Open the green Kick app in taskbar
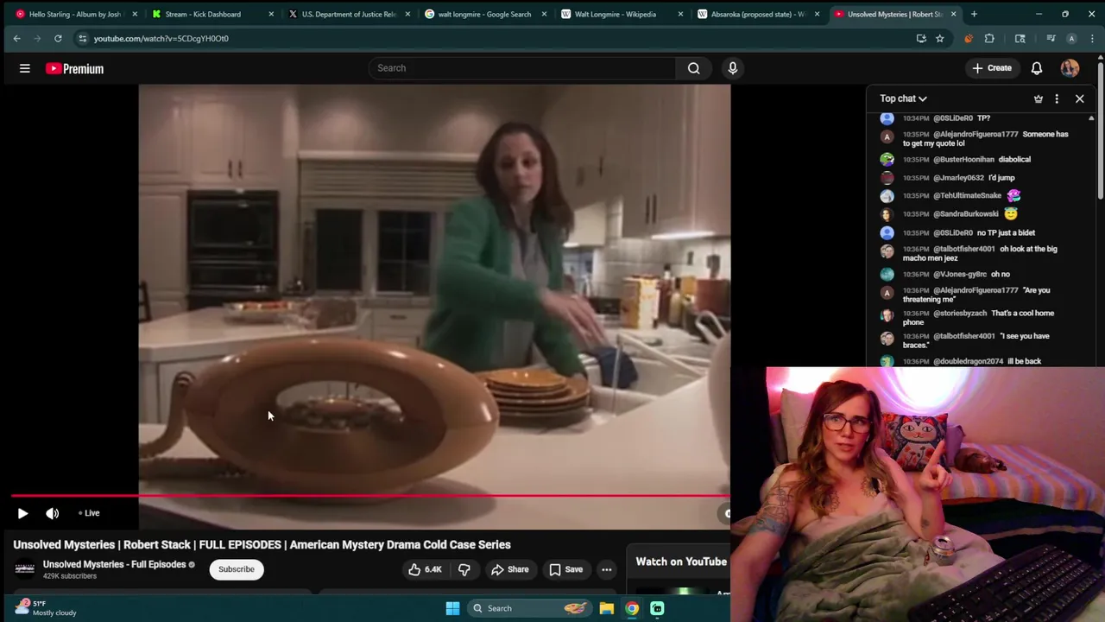The image size is (1105, 622). pyautogui.click(x=657, y=608)
